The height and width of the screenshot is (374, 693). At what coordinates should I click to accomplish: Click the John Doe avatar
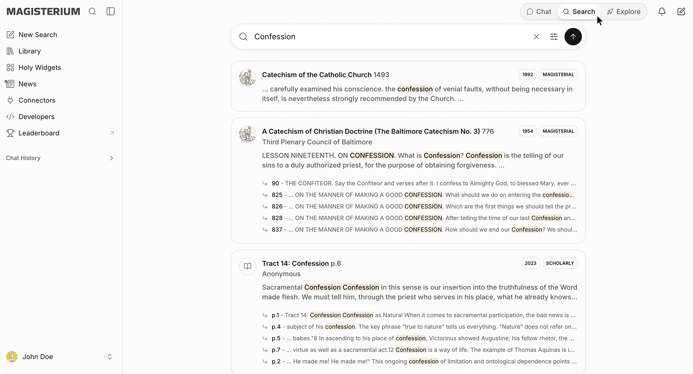(12, 357)
